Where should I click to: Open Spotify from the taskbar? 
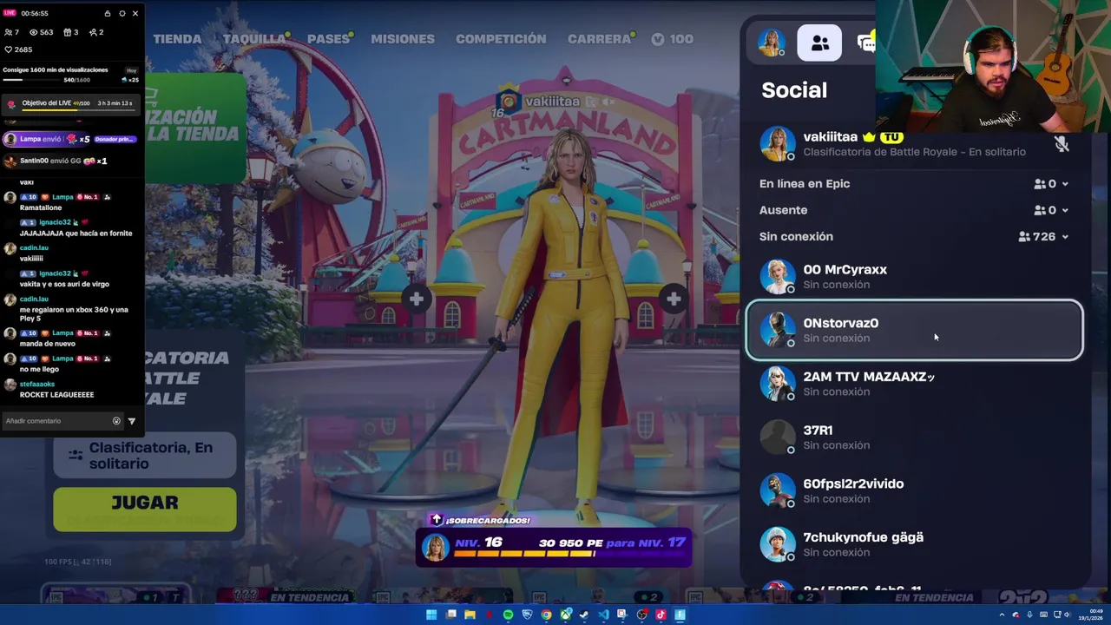[508, 615]
